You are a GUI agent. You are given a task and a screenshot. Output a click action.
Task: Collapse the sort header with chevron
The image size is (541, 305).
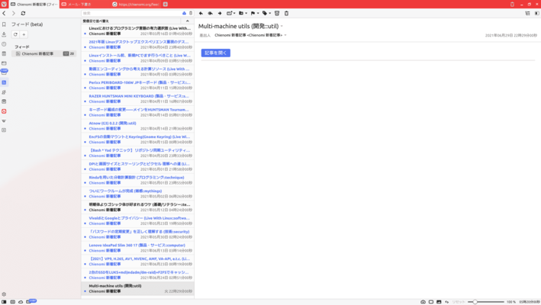click(188, 21)
